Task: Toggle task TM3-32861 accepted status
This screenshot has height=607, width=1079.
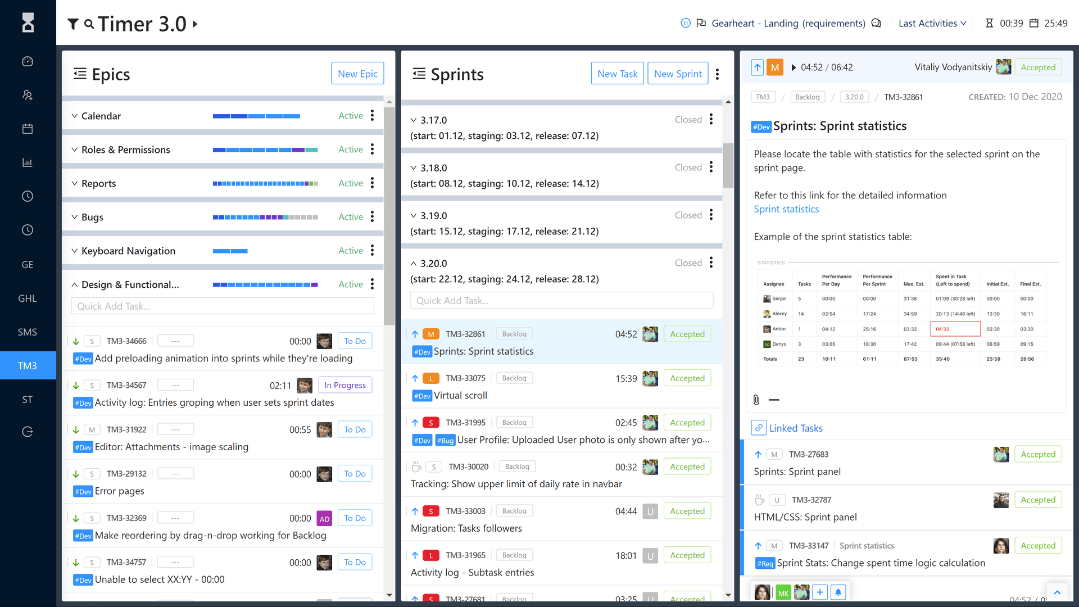Action: [x=687, y=333]
